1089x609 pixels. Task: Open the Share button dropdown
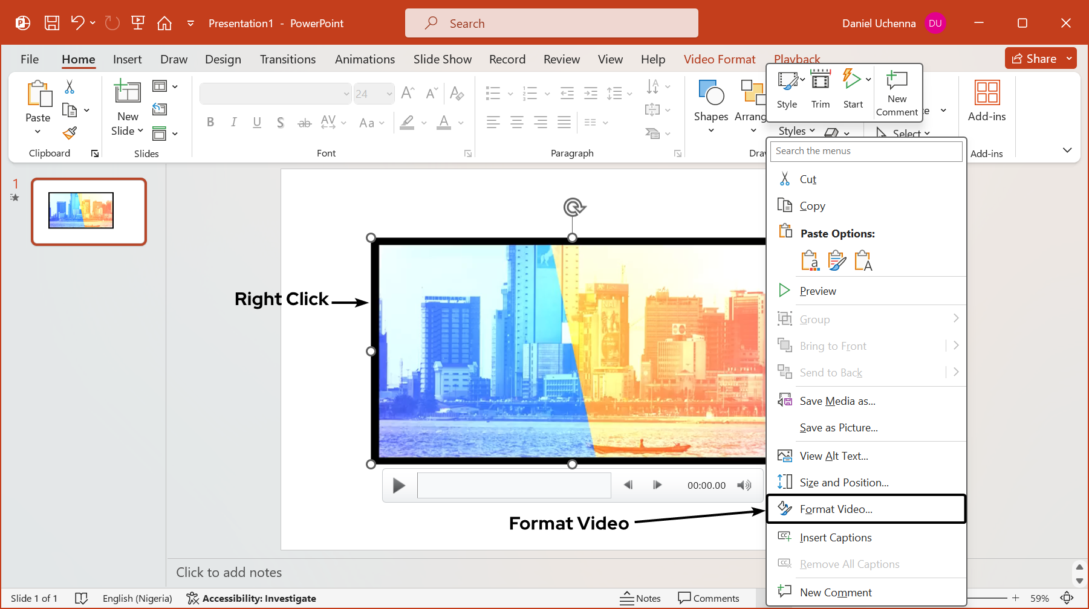click(1069, 59)
